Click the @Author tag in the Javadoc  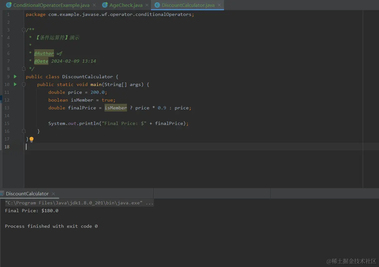pyautogui.click(x=44, y=53)
